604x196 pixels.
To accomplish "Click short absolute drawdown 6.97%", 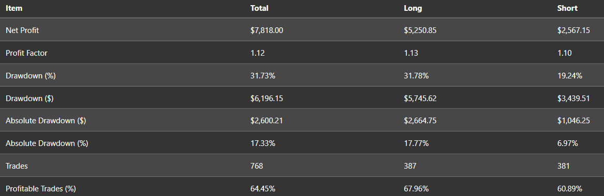I will 567,143.
